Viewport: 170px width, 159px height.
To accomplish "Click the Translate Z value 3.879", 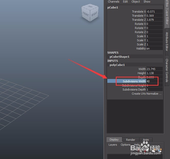I will 155,20.
